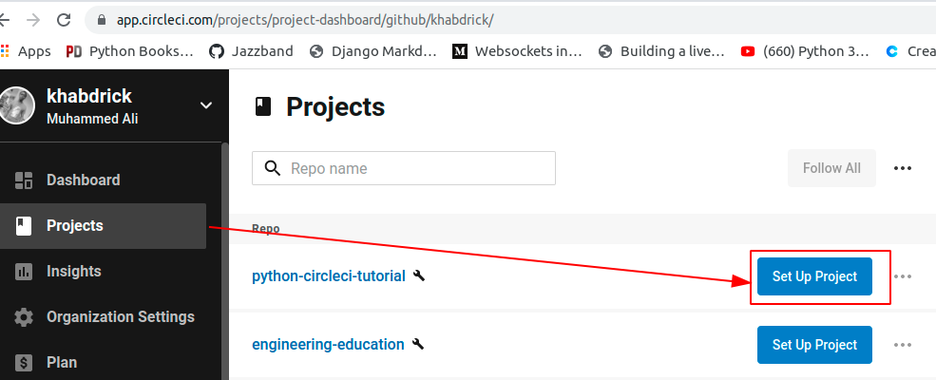Open the Jazzband GitHub bookmark
Viewport: 936px width, 380px height.
(251, 51)
